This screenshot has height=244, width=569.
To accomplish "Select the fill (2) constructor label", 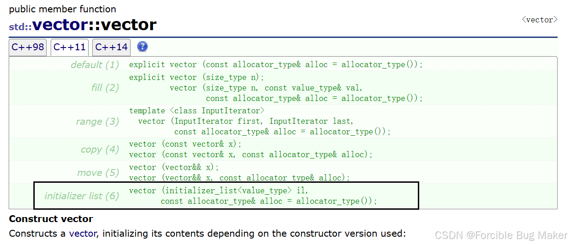I will (105, 88).
